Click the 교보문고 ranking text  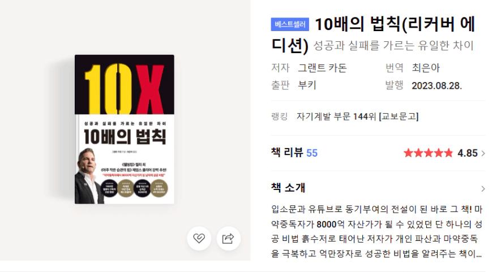pos(399,116)
